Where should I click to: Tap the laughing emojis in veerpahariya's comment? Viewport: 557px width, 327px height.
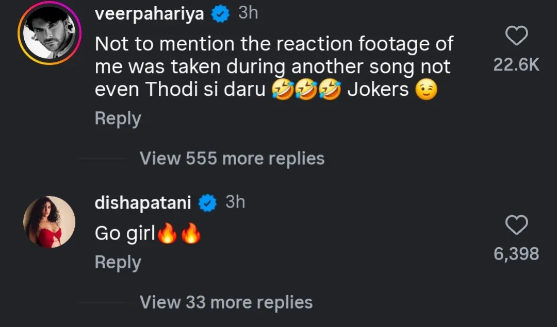306,90
